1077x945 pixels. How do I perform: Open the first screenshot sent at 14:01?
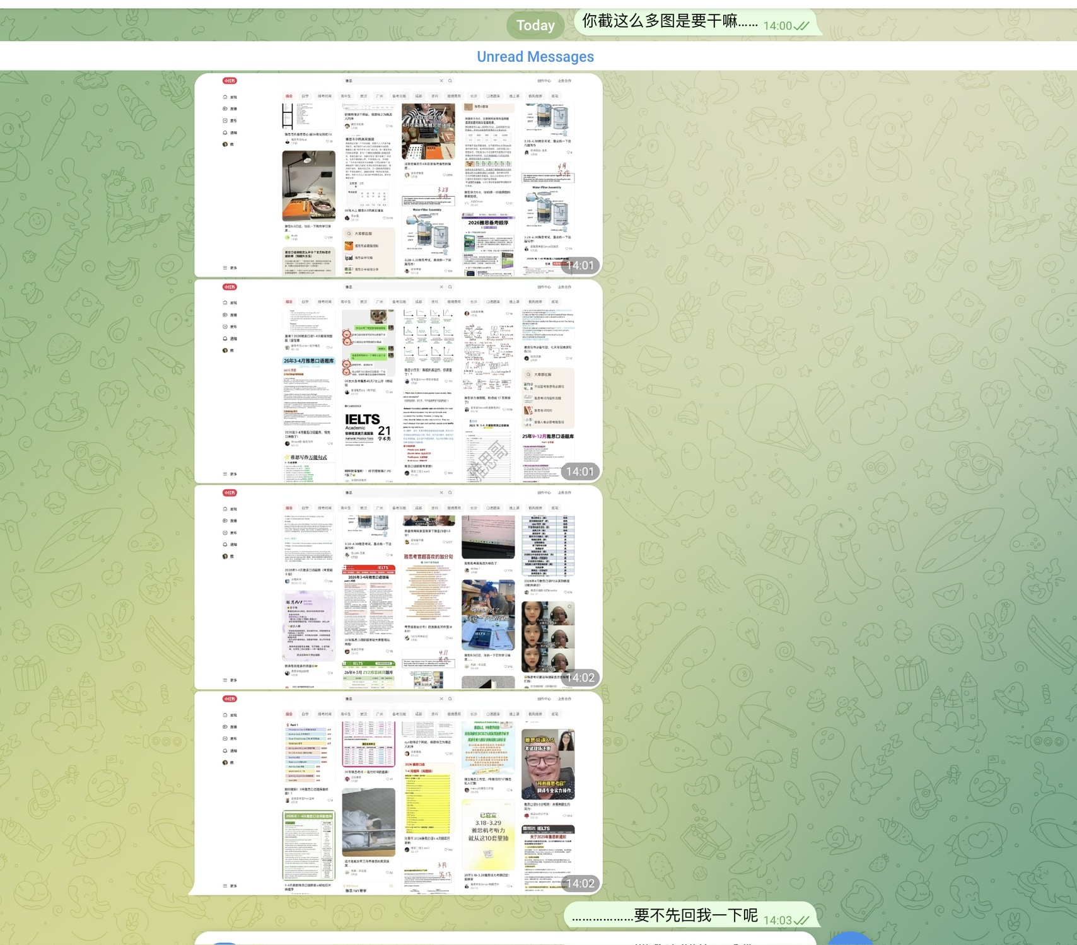[398, 175]
